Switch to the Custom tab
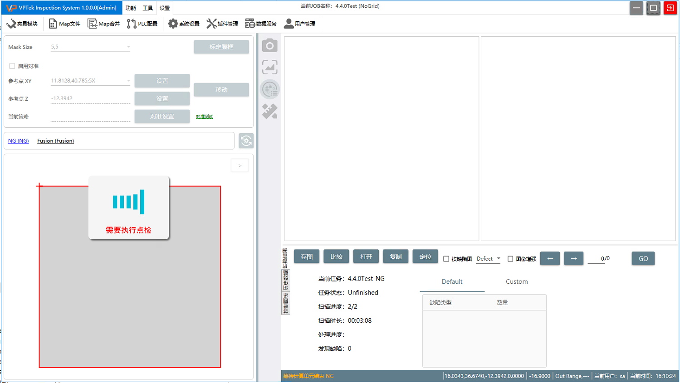Image resolution: width=680 pixels, height=383 pixels. click(x=517, y=281)
